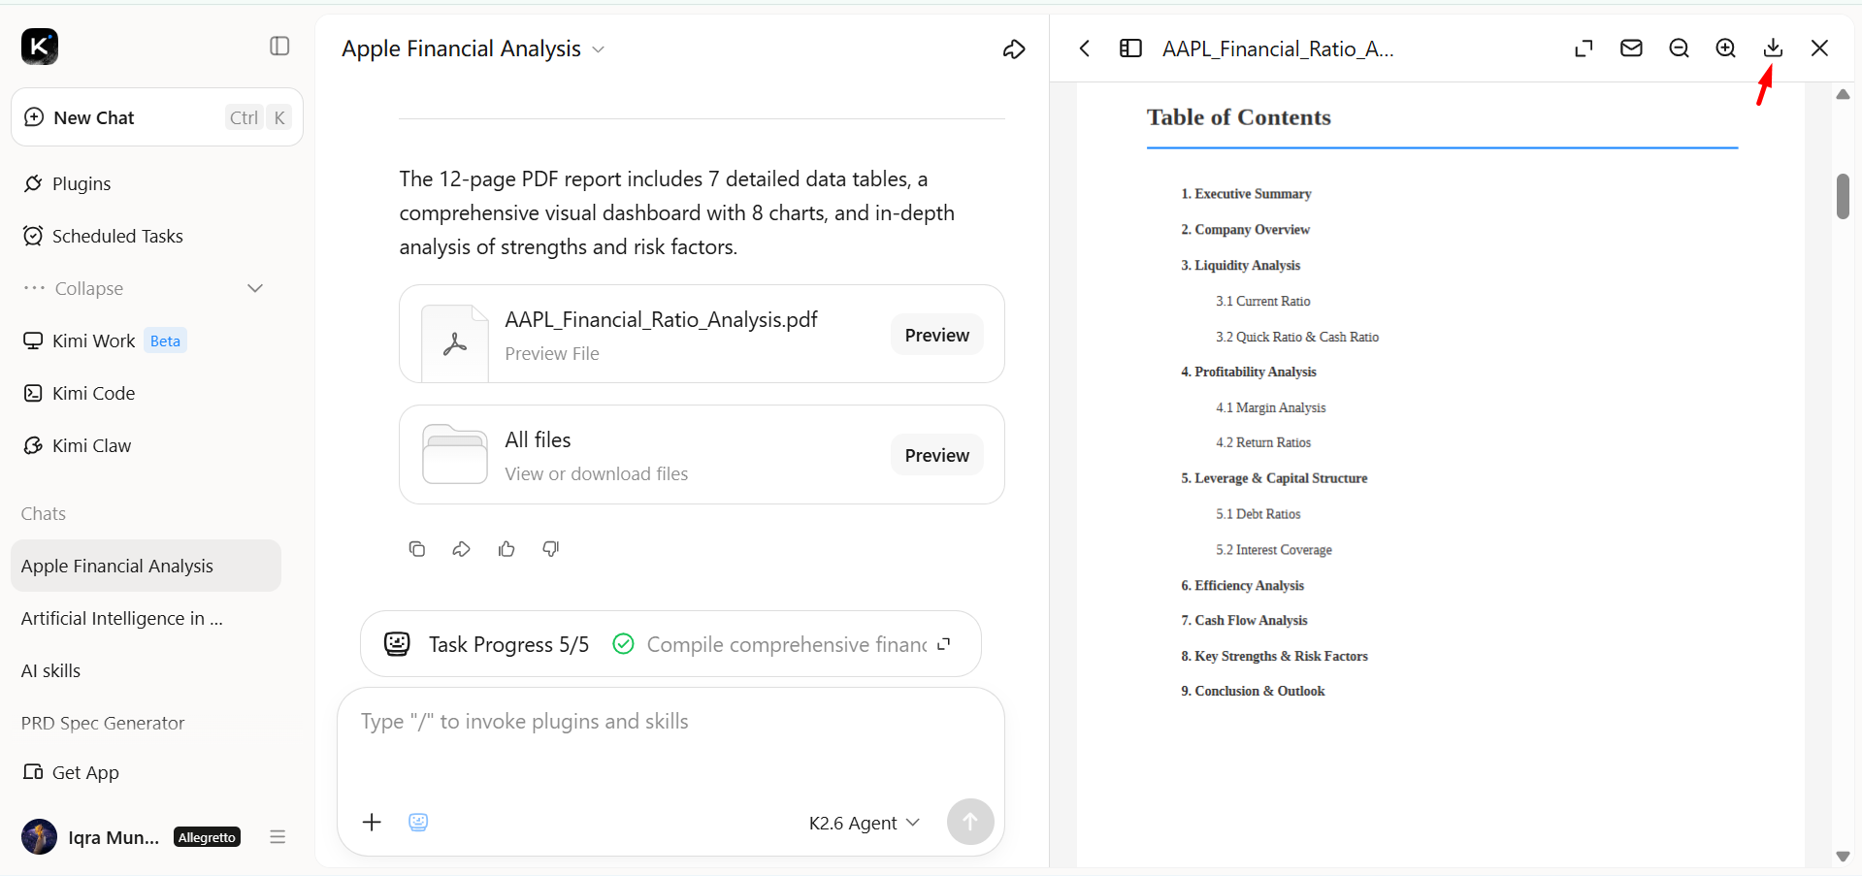Go to 9. Conclusion & Outlook
Screen dimensions: 1862x876
[1253, 692]
